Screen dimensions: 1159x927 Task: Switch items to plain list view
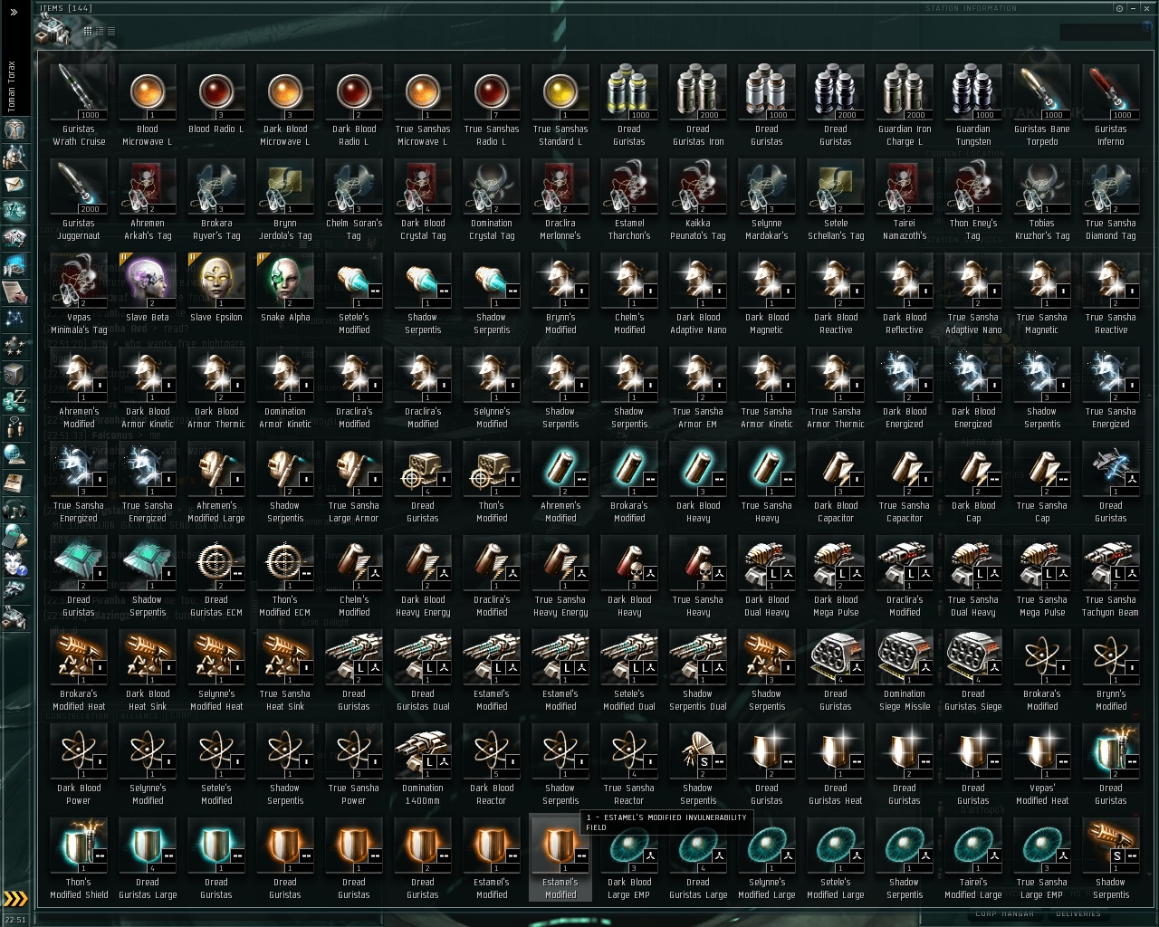click(x=110, y=31)
